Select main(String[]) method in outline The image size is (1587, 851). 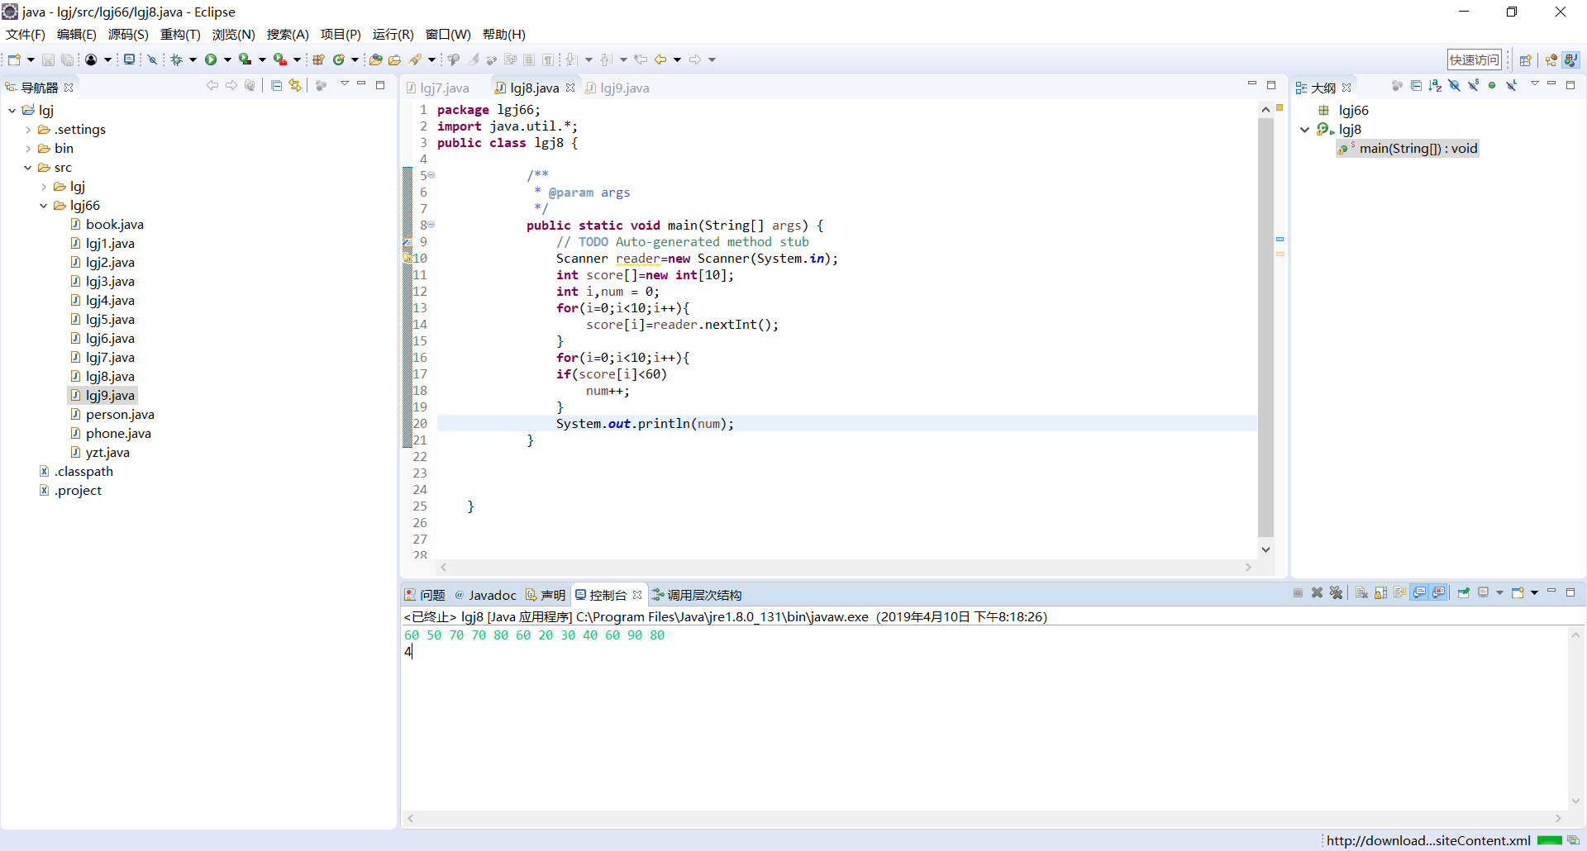point(1417,149)
